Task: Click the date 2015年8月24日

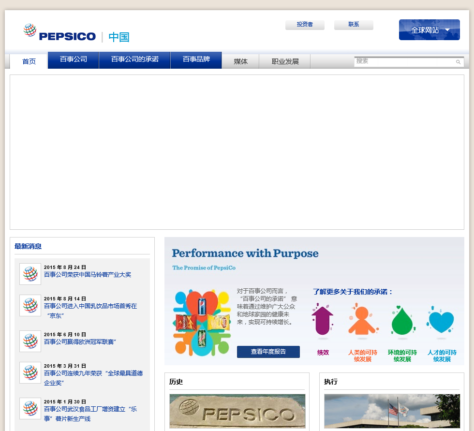Action: 65,267
